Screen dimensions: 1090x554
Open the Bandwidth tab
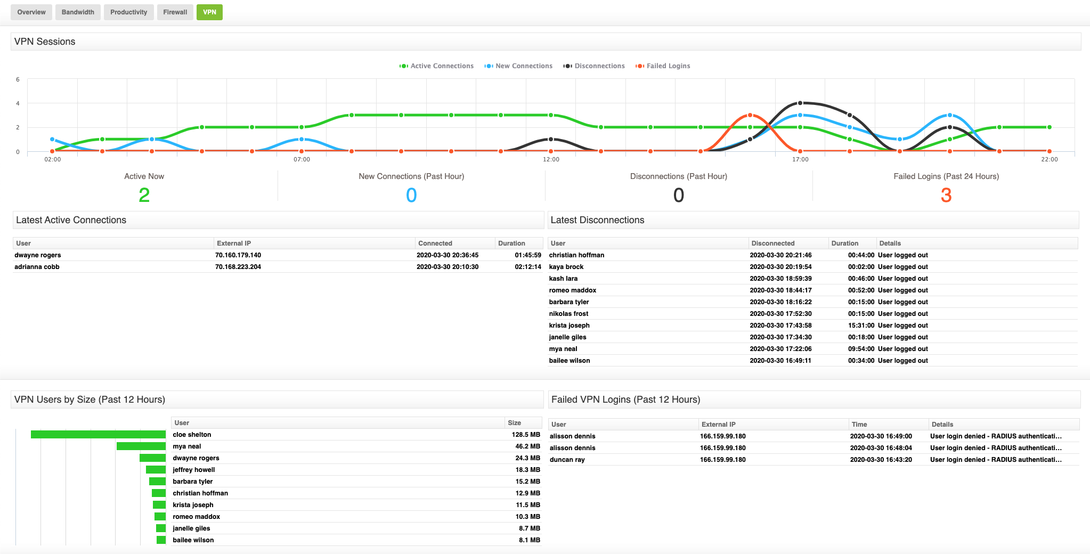pos(78,12)
